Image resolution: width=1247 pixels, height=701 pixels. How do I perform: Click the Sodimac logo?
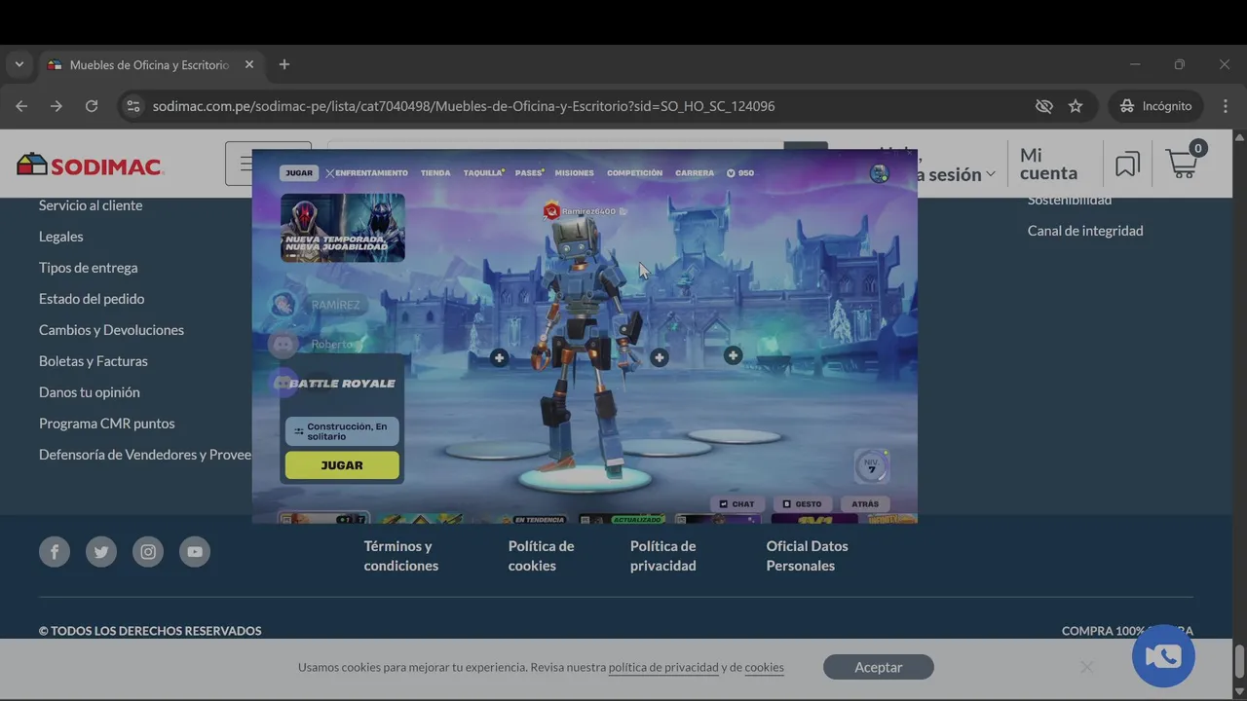coord(90,165)
